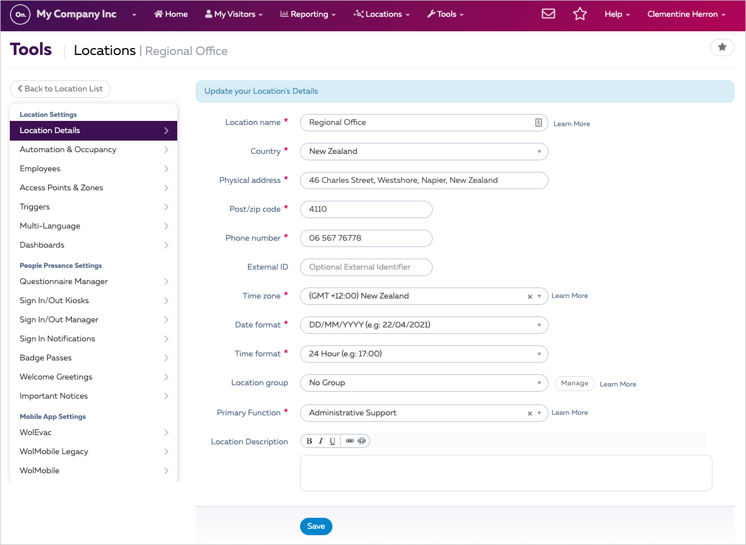Viewport: 746px width, 545px height.
Task: Apply underline formatting in the description editor
Action: (x=332, y=440)
